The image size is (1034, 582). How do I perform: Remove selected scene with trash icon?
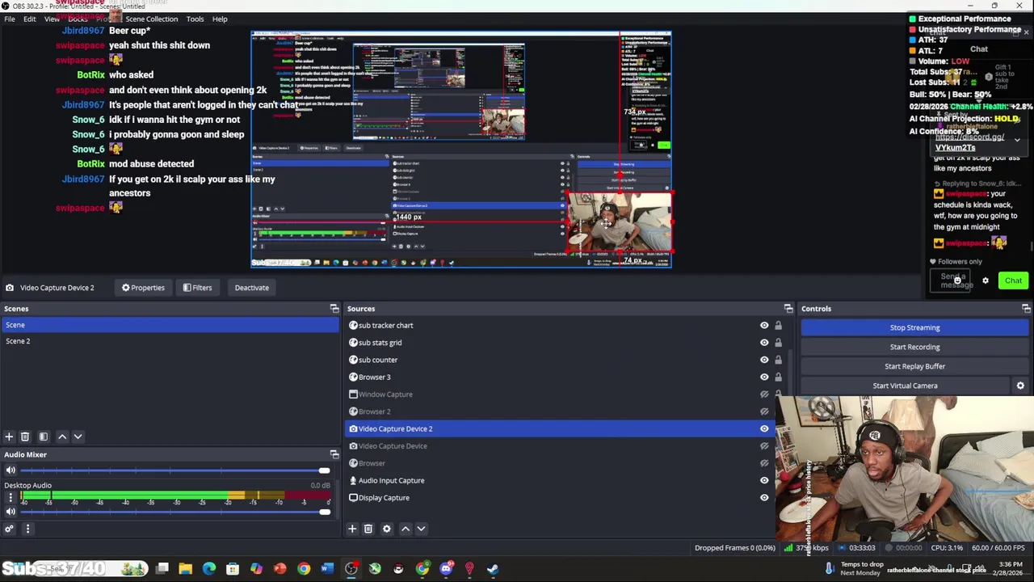coord(25,436)
